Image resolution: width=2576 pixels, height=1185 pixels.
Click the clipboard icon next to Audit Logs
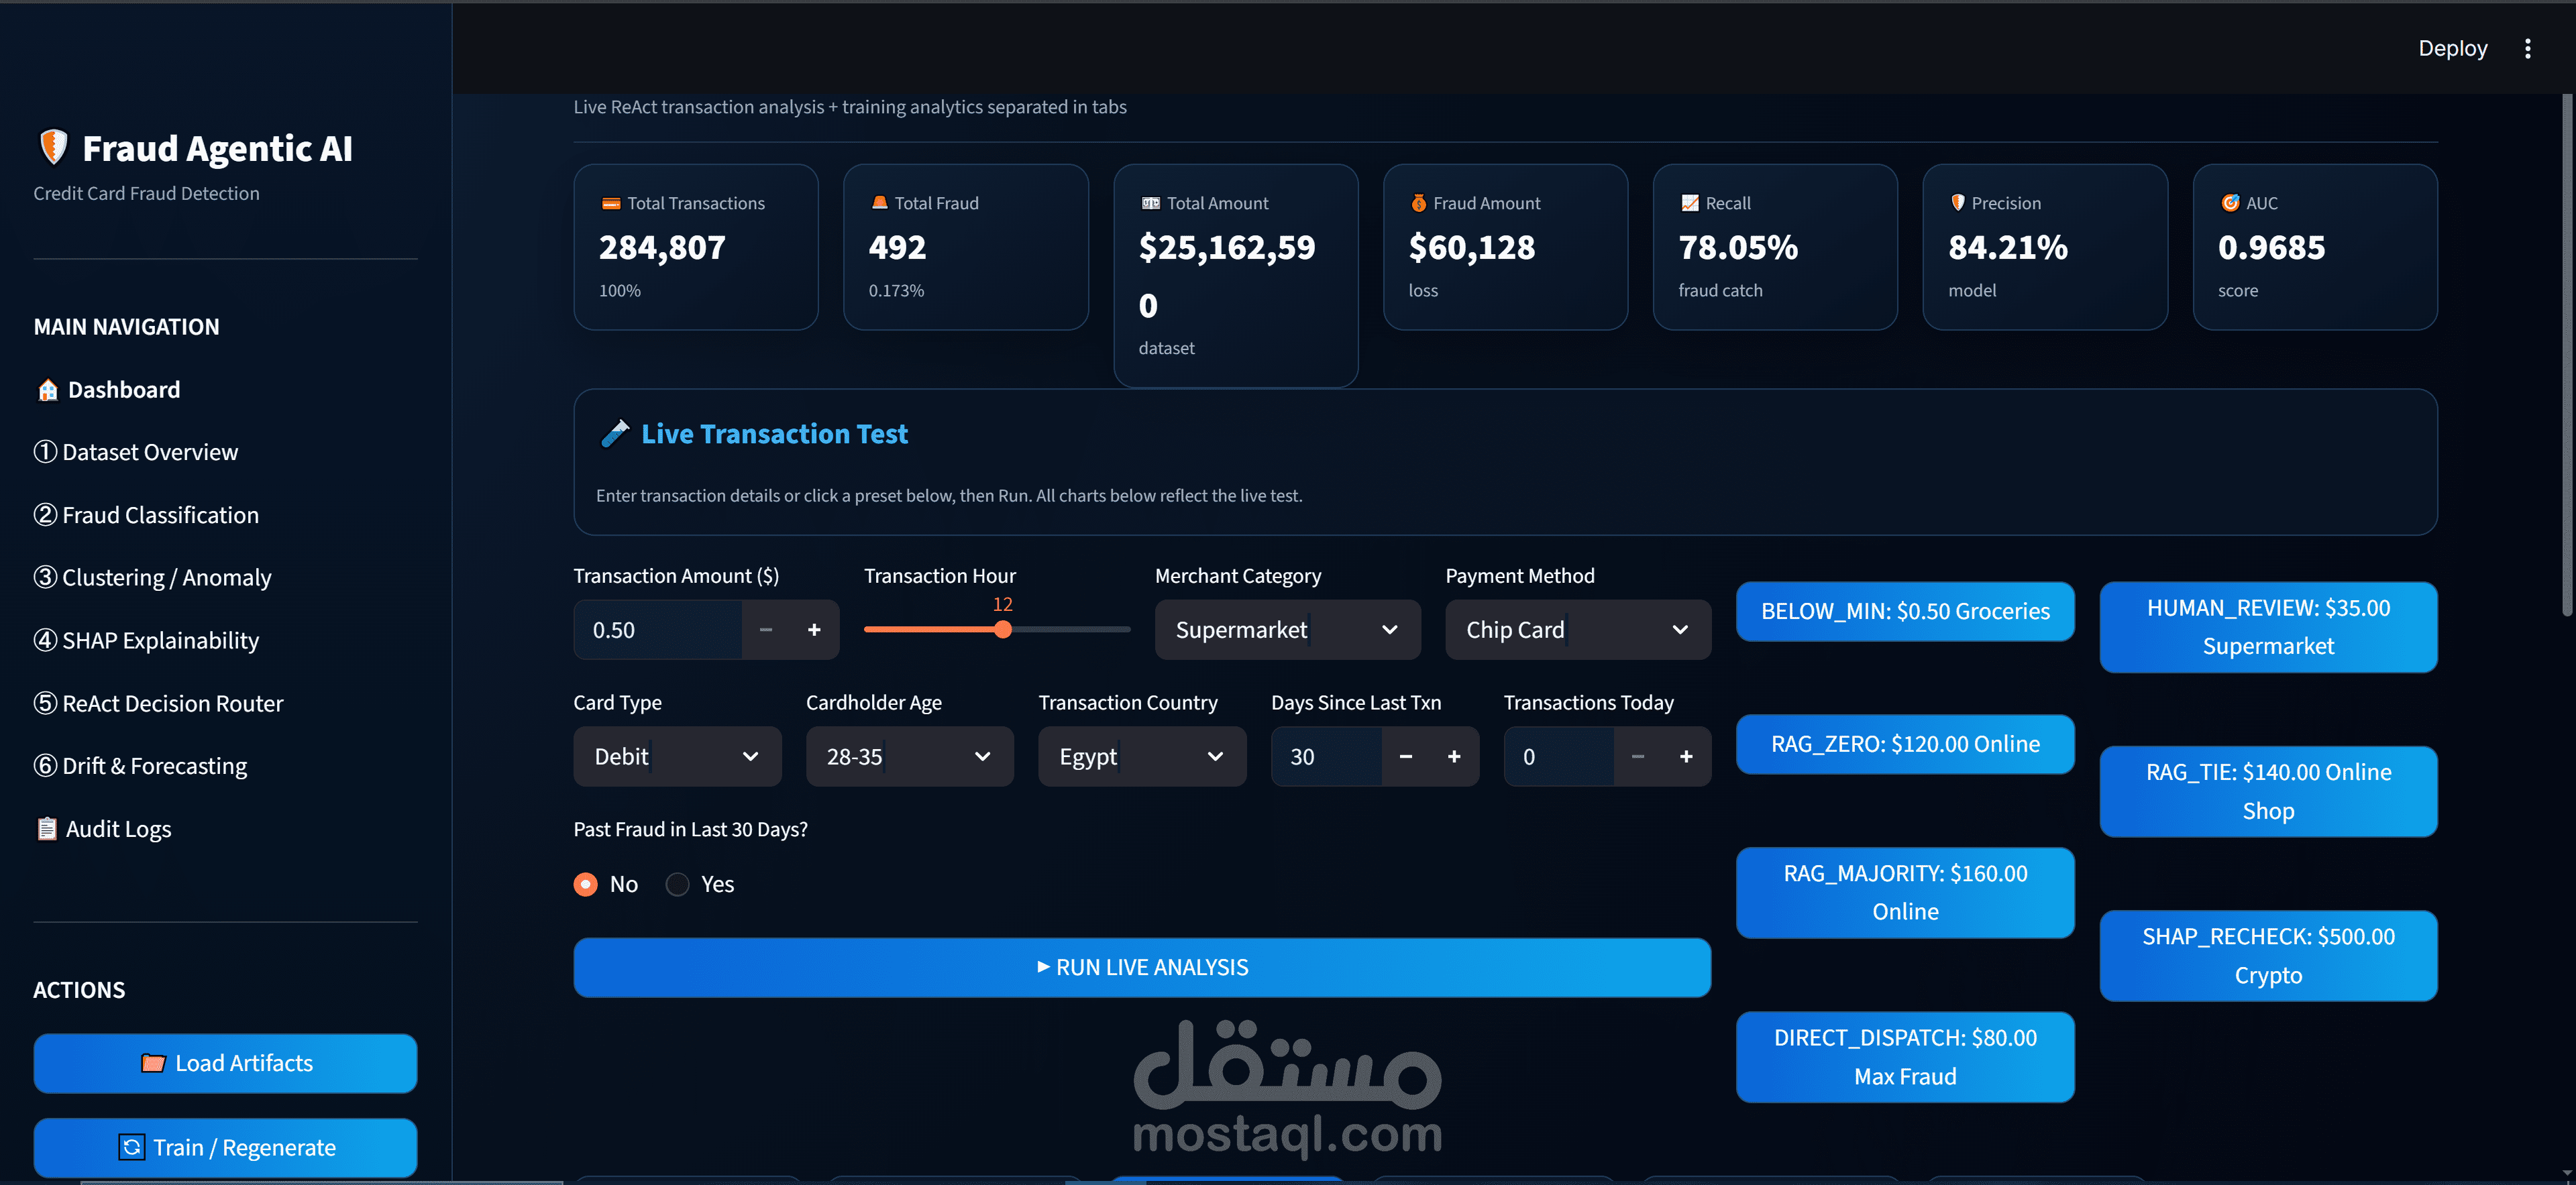coord(46,829)
